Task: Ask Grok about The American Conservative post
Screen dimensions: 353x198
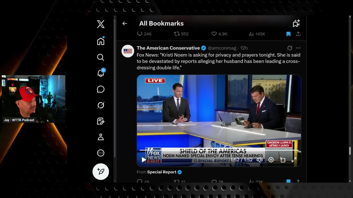Action: [x=290, y=48]
